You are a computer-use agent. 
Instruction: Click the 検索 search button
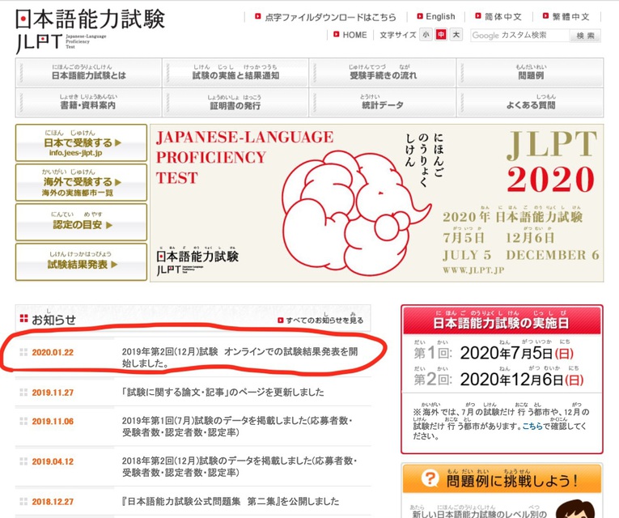[x=585, y=36]
